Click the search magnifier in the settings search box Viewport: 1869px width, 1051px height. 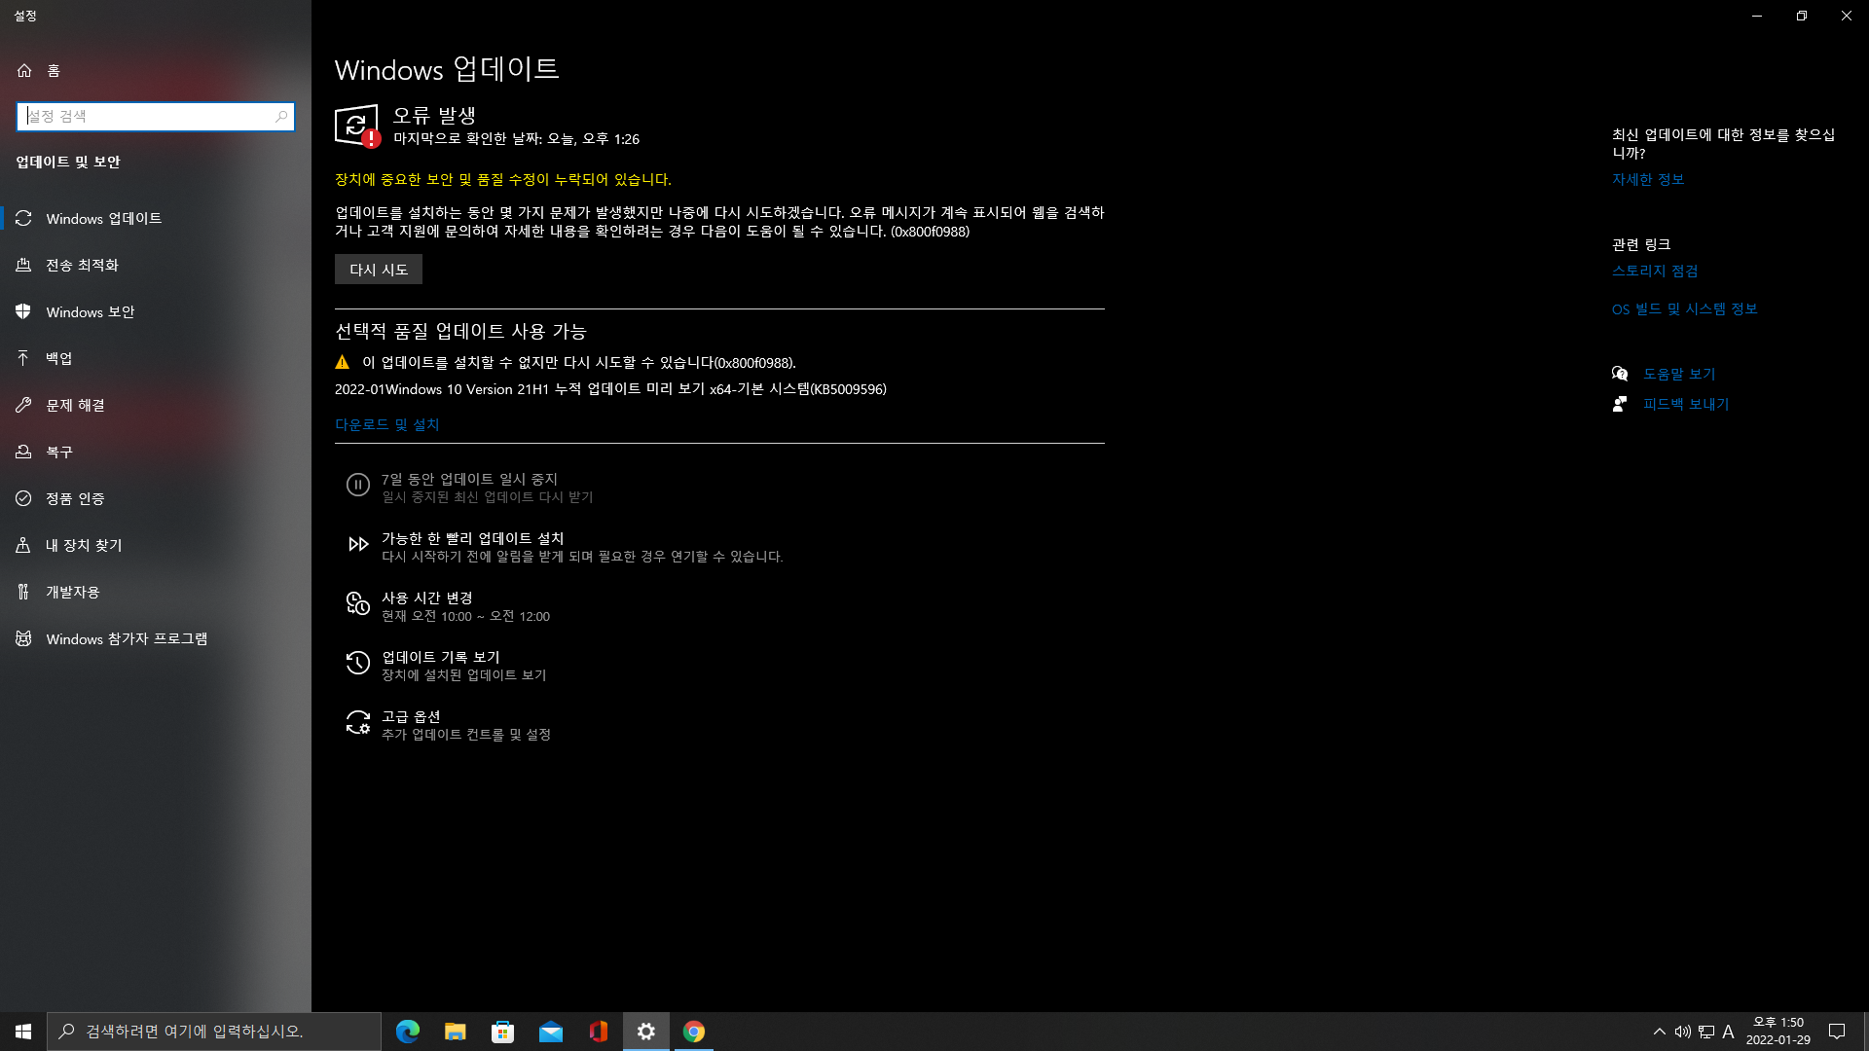pos(281,117)
